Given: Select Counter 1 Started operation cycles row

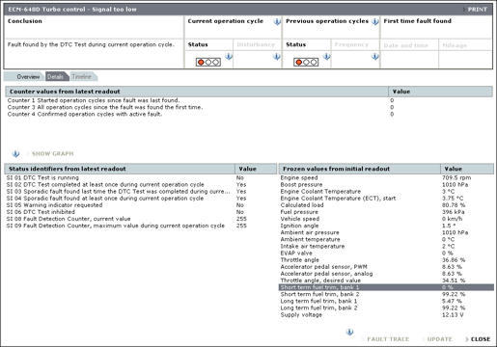Looking at the screenshot, I should pyautogui.click(x=249, y=100).
